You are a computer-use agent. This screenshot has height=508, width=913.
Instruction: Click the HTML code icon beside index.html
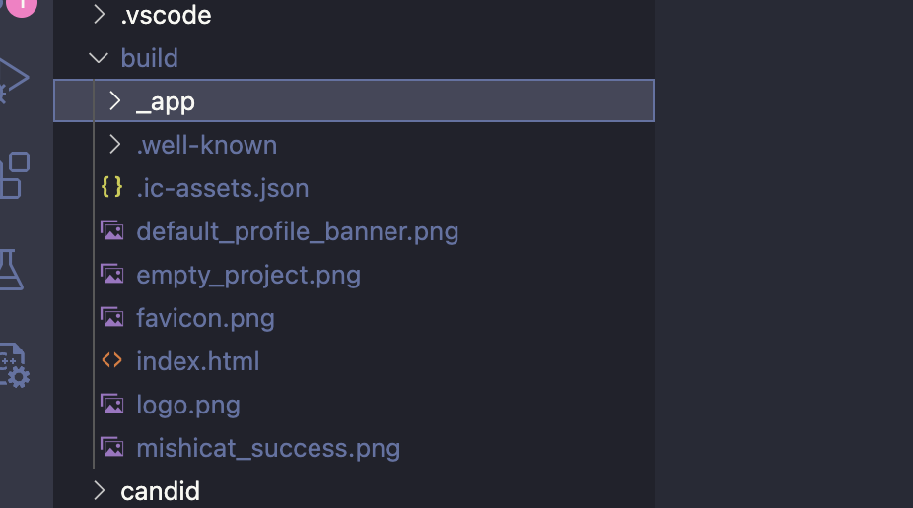tap(112, 361)
